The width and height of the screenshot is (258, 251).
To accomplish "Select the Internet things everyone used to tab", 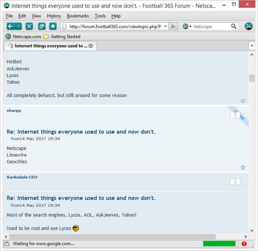I will (x=50, y=46).
